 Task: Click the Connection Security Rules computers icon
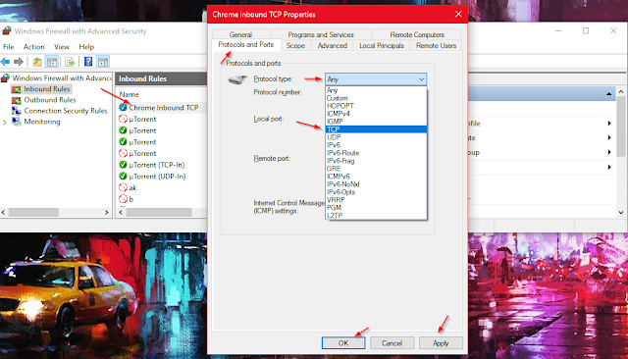(16, 111)
